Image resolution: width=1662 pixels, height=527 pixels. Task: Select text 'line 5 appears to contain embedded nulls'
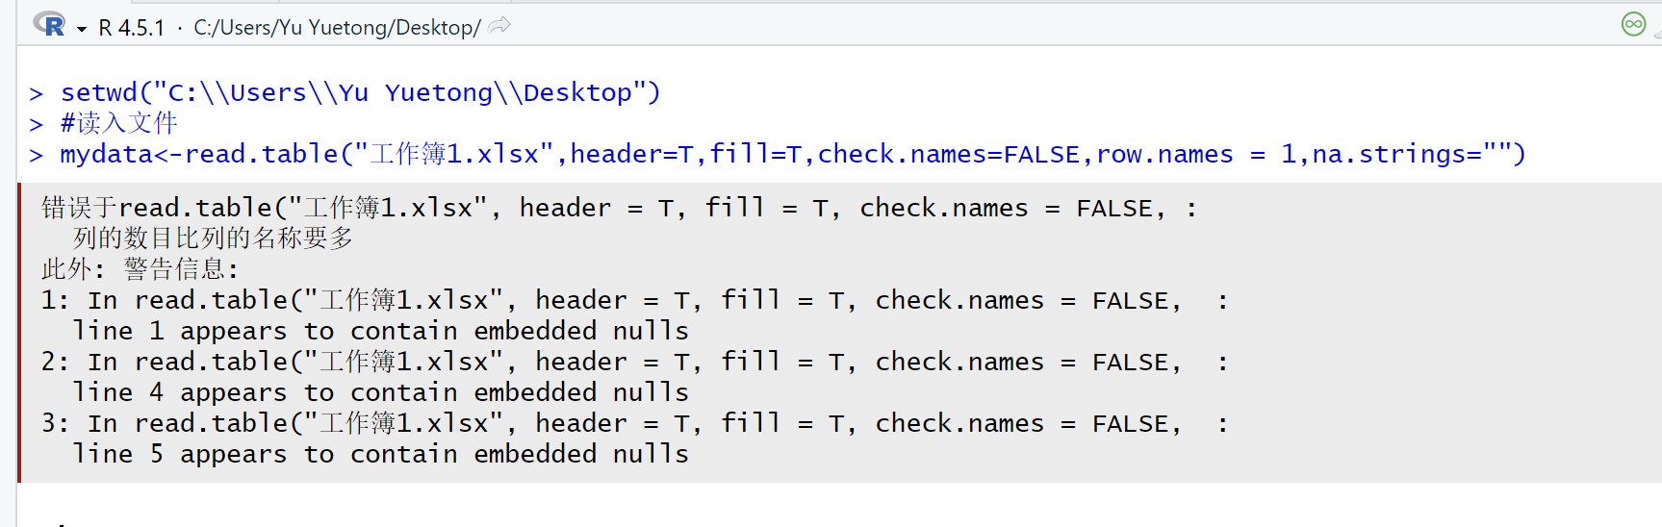coord(381,454)
